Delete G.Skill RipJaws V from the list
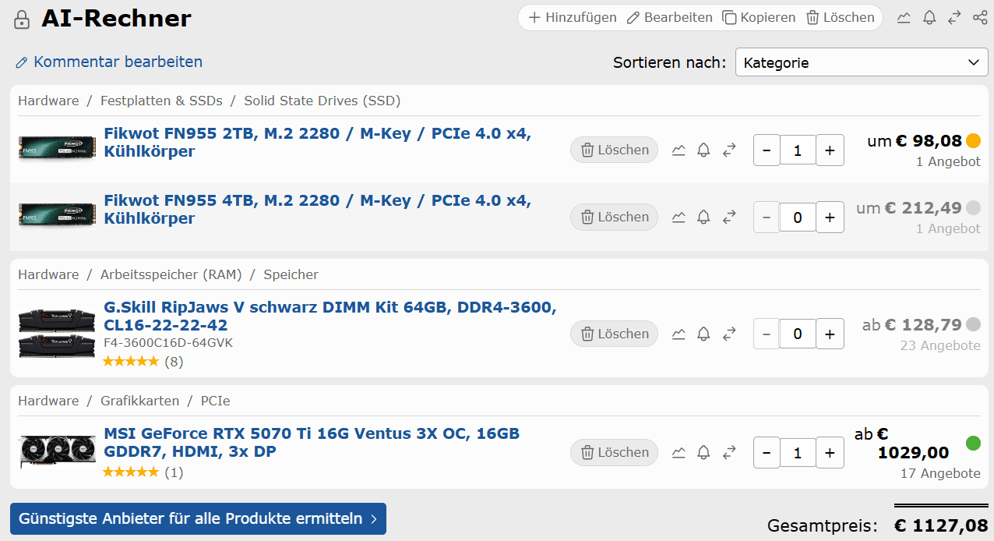Image resolution: width=994 pixels, height=541 pixels. pyautogui.click(x=614, y=334)
